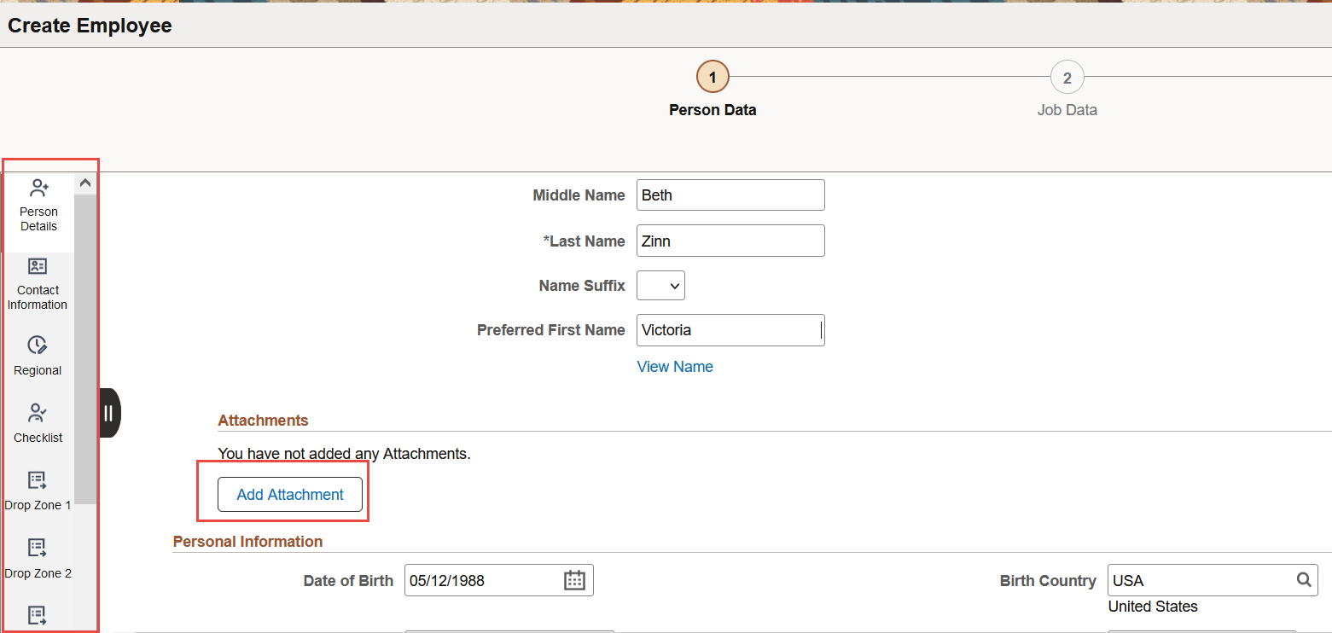
Task: Click inside the Date of Birth field
Action: coord(482,580)
